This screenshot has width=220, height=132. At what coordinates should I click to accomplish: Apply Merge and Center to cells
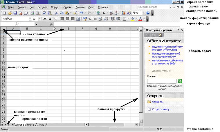78,19
